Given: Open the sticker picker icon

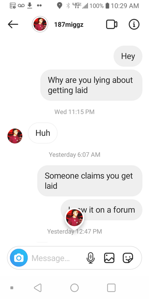Looking at the screenshot, I should pyautogui.click(x=128, y=258).
